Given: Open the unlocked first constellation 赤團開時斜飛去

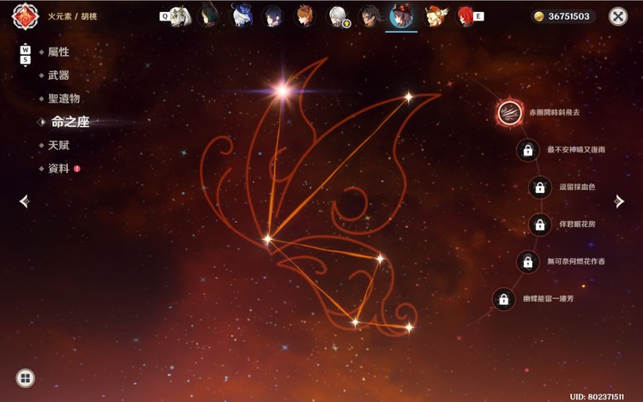Looking at the screenshot, I should [510, 112].
